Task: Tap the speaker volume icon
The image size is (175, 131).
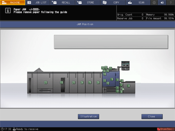Action: (162, 2)
